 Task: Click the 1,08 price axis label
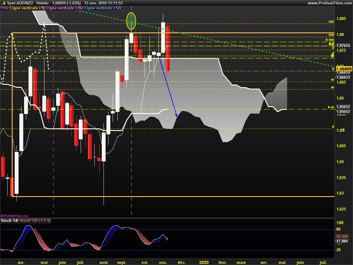(340, 34)
